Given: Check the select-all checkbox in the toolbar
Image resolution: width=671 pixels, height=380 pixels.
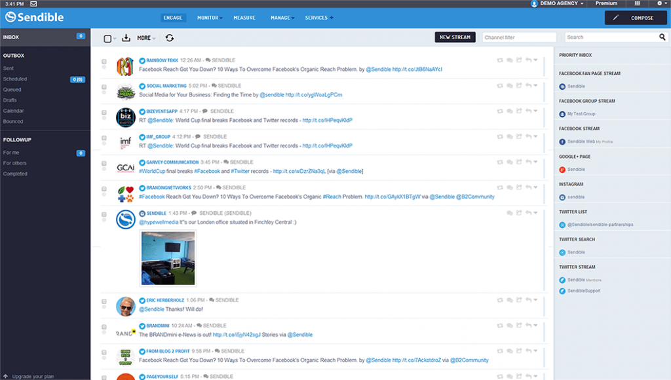Looking at the screenshot, I should (107, 37).
